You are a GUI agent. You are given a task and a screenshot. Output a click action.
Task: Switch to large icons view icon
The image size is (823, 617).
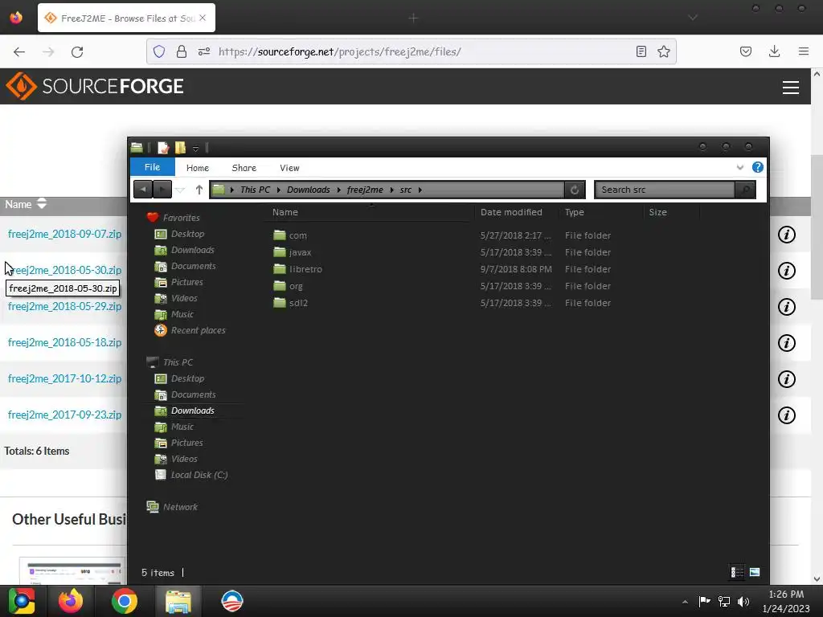pyautogui.click(x=755, y=572)
